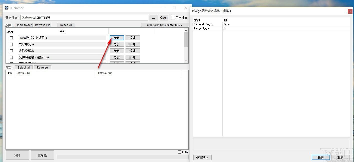Select the 去除空格.js name field
Image resolution: width=354 pixels, height=162 pixels.
pos(62,51)
